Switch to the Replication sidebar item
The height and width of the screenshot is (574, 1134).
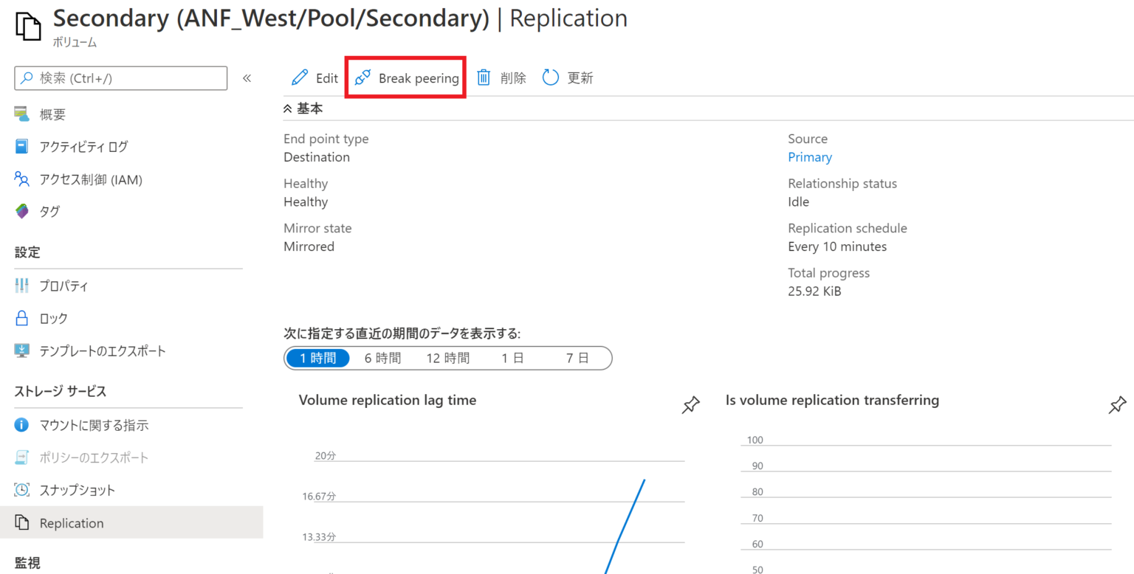pyautogui.click(x=71, y=522)
